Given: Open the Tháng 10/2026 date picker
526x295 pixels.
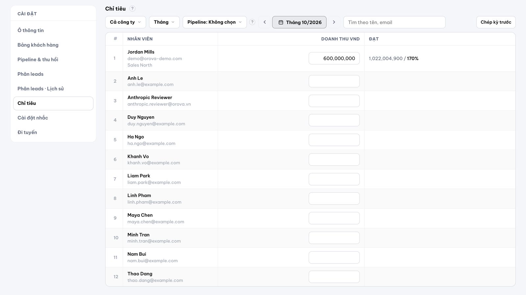Looking at the screenshot, I should coord(299,22).
